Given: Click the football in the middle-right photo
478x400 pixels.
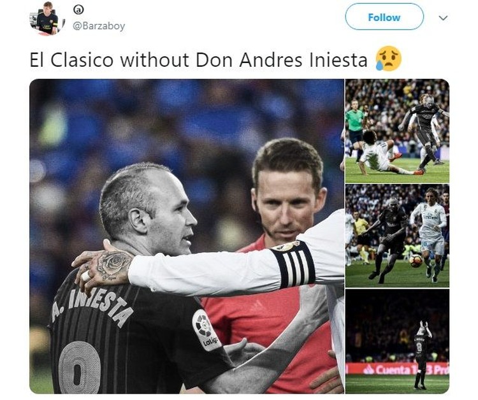Looking at the screenshot, I should point(416,261).
